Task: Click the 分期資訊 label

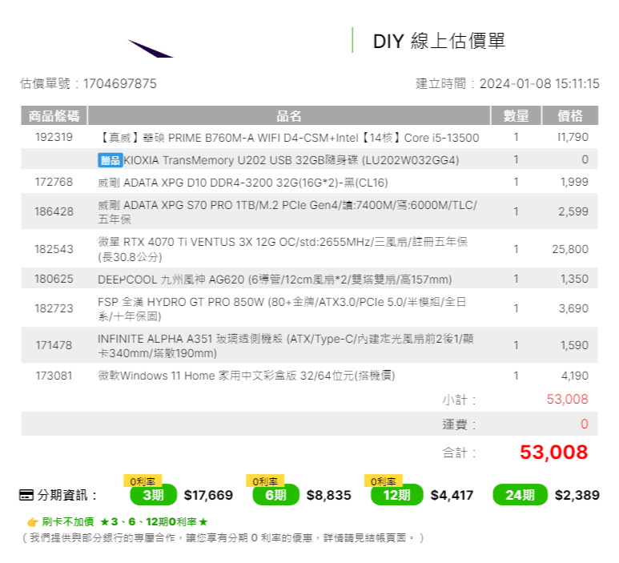Action: coord(66,495)
